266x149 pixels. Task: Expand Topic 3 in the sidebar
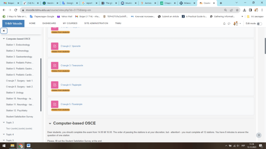tap(4, 122)
